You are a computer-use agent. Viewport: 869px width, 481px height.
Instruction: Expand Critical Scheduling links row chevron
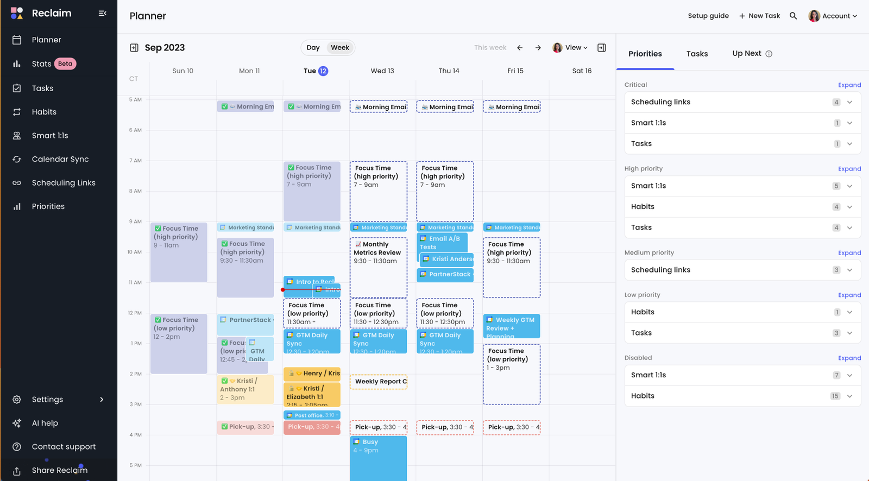tap(849, 102)
